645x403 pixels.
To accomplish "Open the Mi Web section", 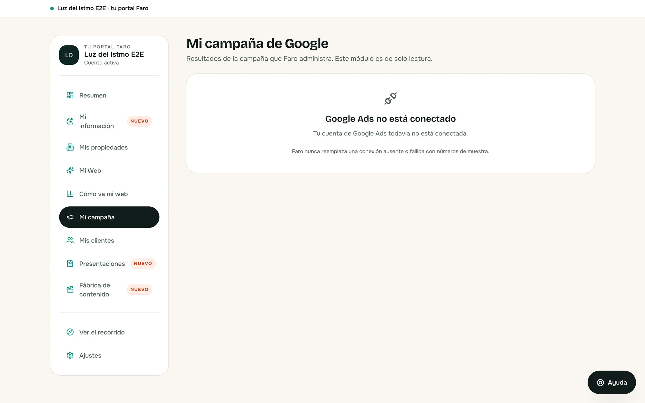I will [109, 171].
